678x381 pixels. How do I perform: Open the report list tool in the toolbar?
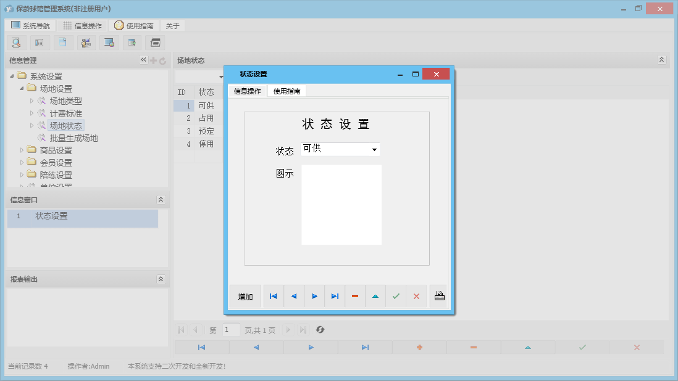pyautogui.click(x=40, y=42)
